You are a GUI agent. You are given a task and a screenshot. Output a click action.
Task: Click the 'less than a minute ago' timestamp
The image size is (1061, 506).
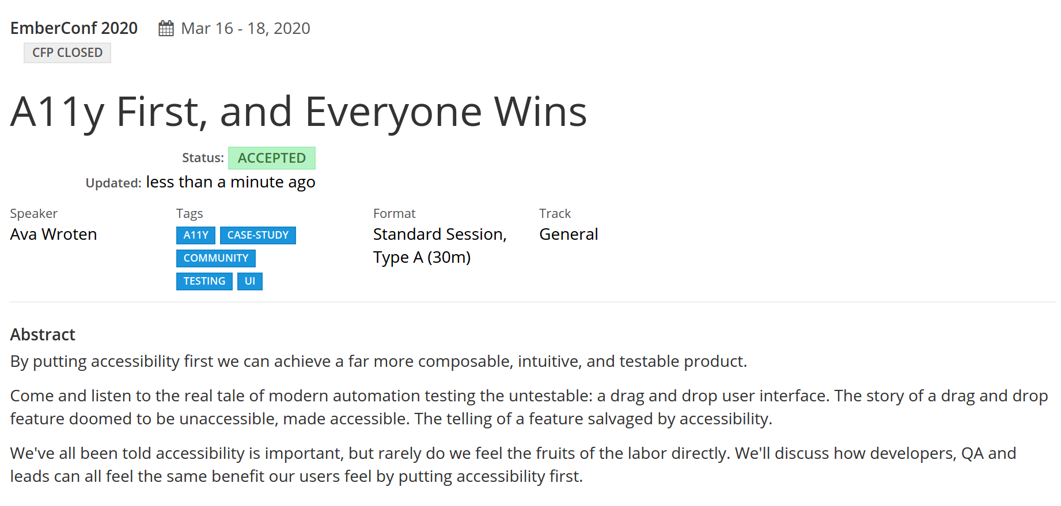point(230,182)
